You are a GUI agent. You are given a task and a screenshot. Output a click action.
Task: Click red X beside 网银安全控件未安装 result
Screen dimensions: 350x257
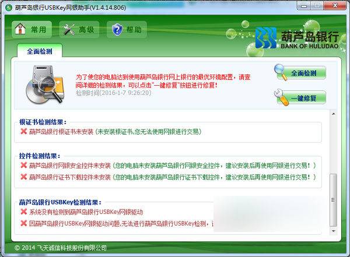tap(24, 165)
